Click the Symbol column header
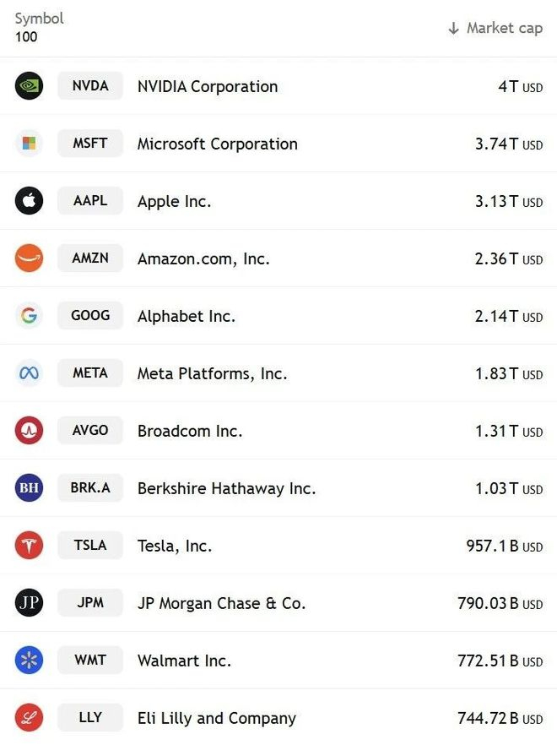557x745 pixels. 39,19
